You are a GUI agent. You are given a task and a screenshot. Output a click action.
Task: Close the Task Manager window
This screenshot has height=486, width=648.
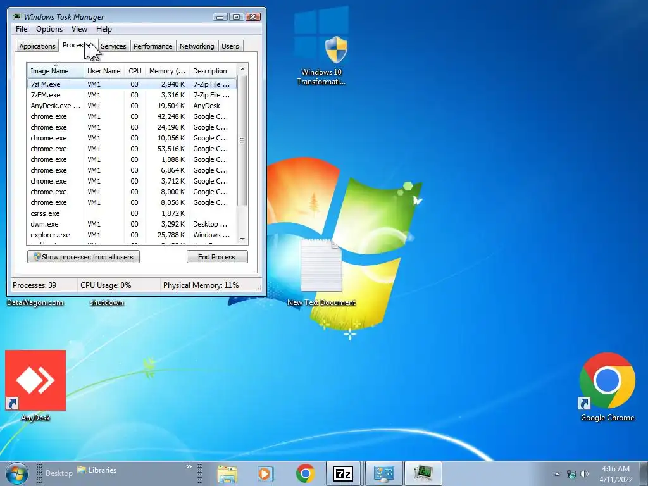[253, 17]
